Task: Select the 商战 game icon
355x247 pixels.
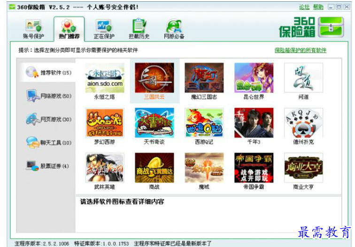Action: pos(154,168)
